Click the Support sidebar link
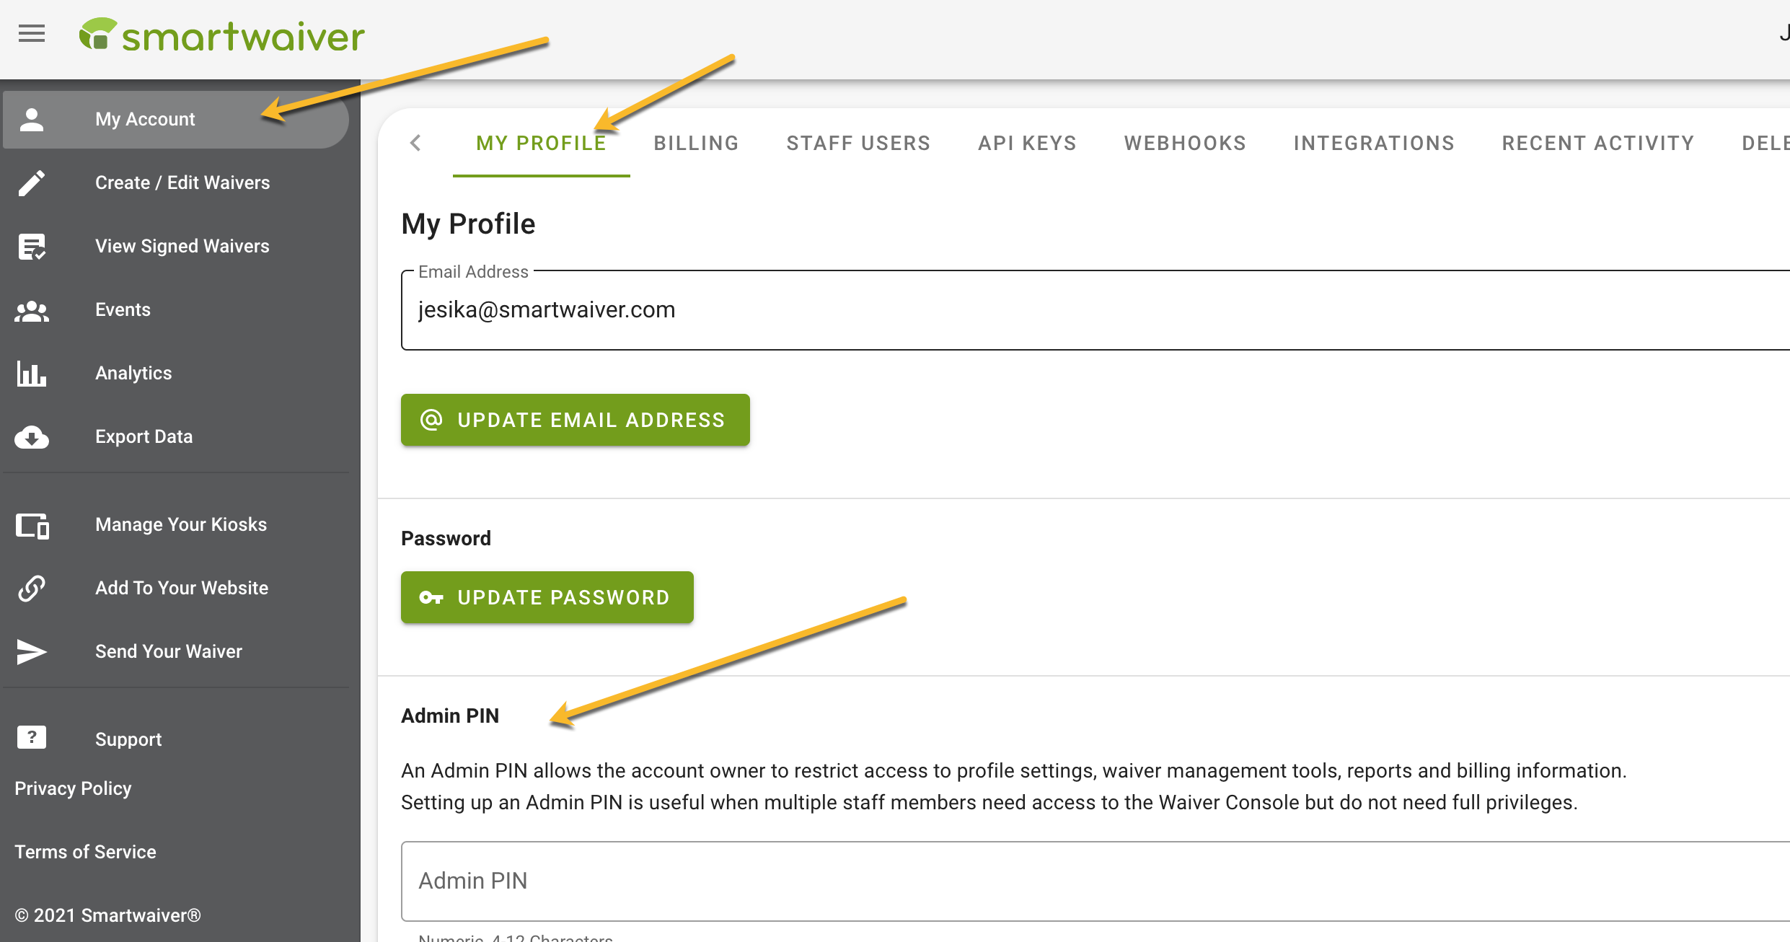1790x942 pixels. pyautogui.click(x=128, y=737)
